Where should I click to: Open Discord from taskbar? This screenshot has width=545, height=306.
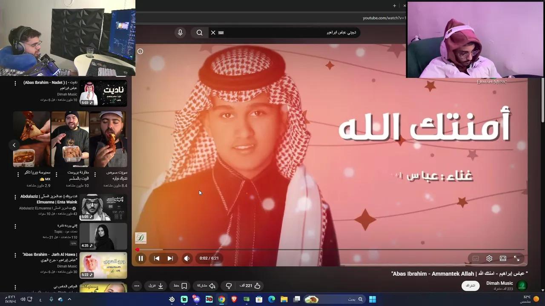coord(196,299)
